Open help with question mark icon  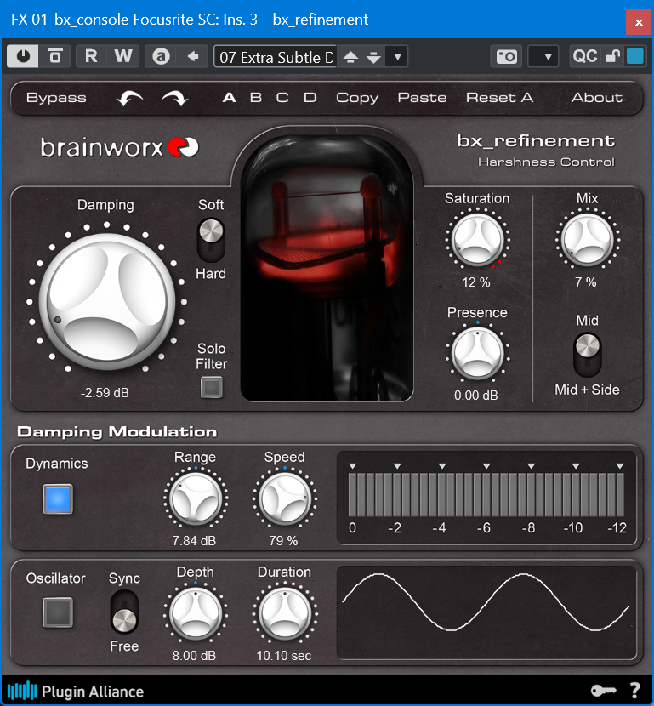point(634,690)
